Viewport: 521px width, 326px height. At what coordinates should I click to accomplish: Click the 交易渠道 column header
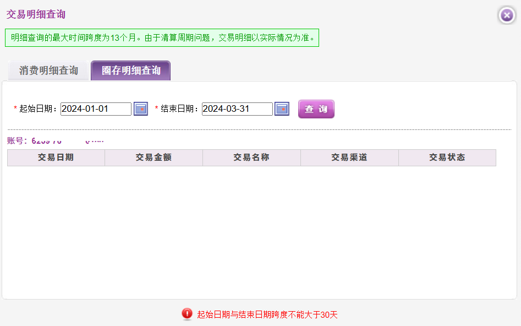(349, 157)
